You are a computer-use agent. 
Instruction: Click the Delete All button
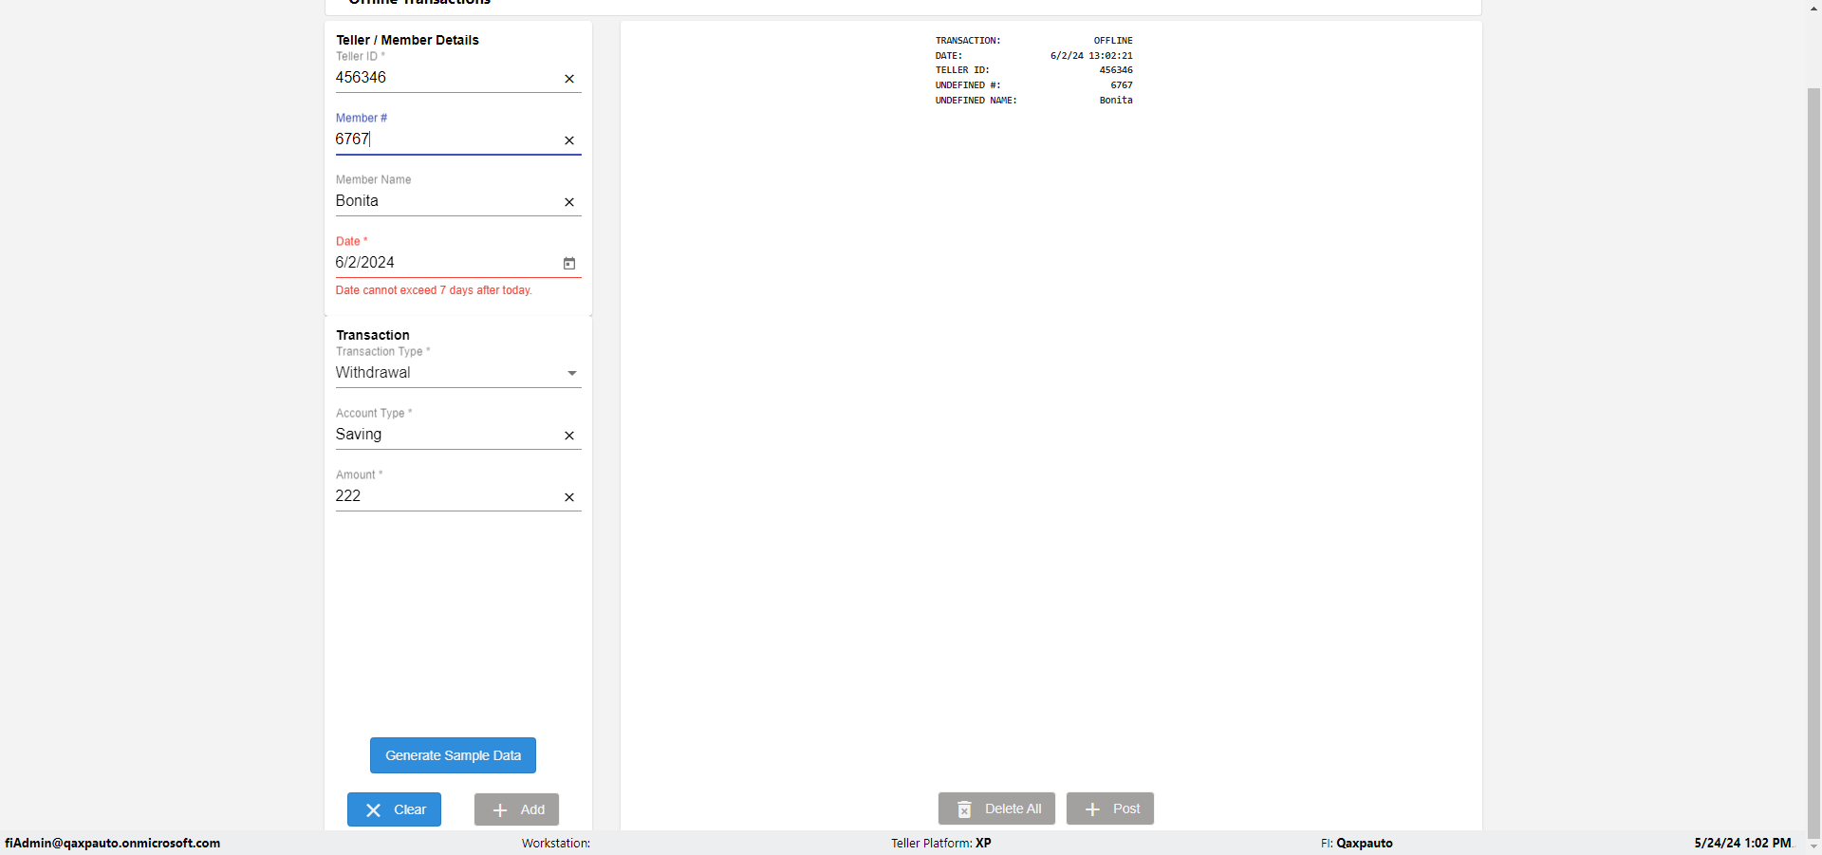point(996,809)
